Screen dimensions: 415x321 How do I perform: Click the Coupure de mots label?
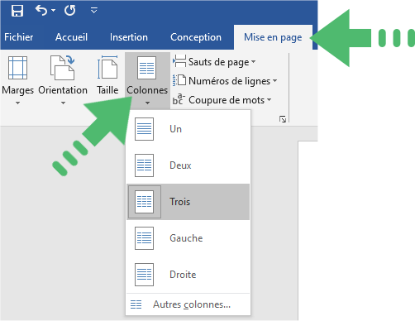tap(227, 100)
